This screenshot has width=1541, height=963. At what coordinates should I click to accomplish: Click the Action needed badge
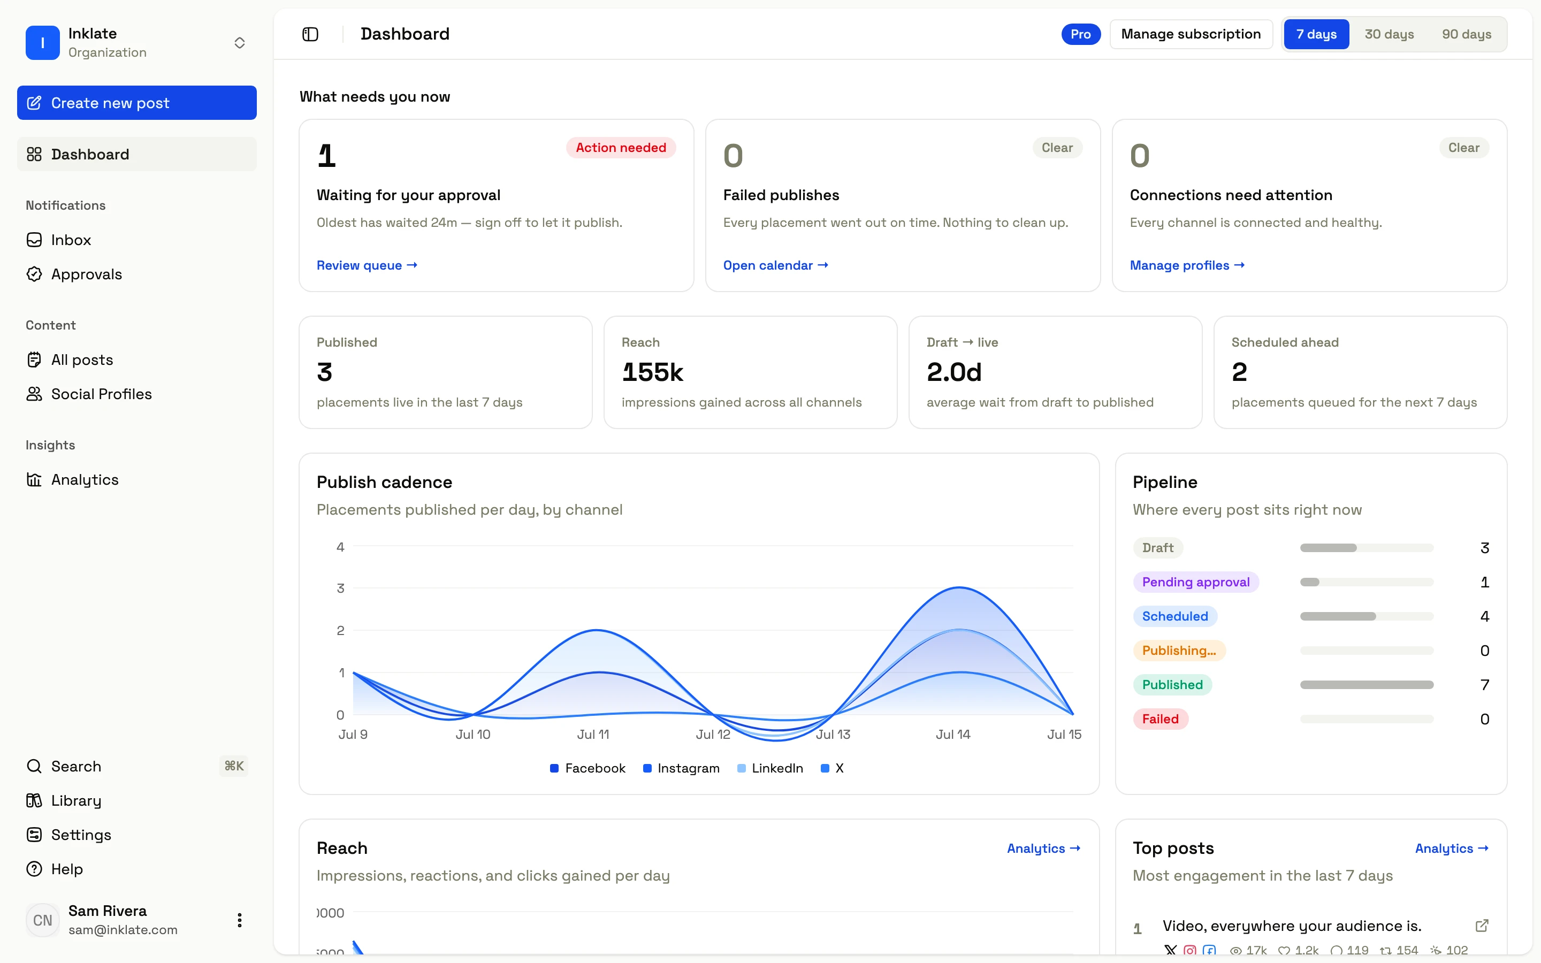(621, 148)
